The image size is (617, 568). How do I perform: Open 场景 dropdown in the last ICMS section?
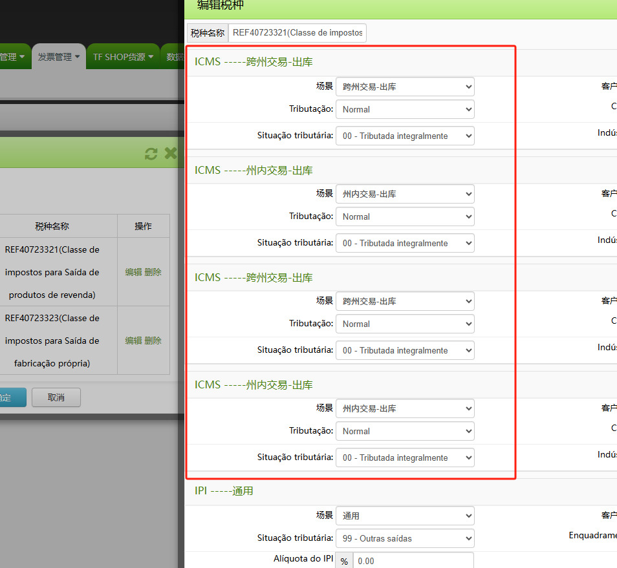click(x=404, y=408)
